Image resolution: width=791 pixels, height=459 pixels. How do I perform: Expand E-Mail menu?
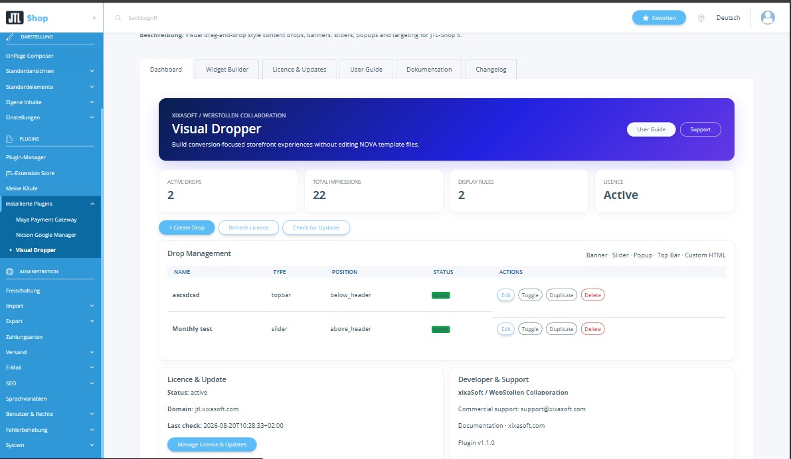coord(50,367)
